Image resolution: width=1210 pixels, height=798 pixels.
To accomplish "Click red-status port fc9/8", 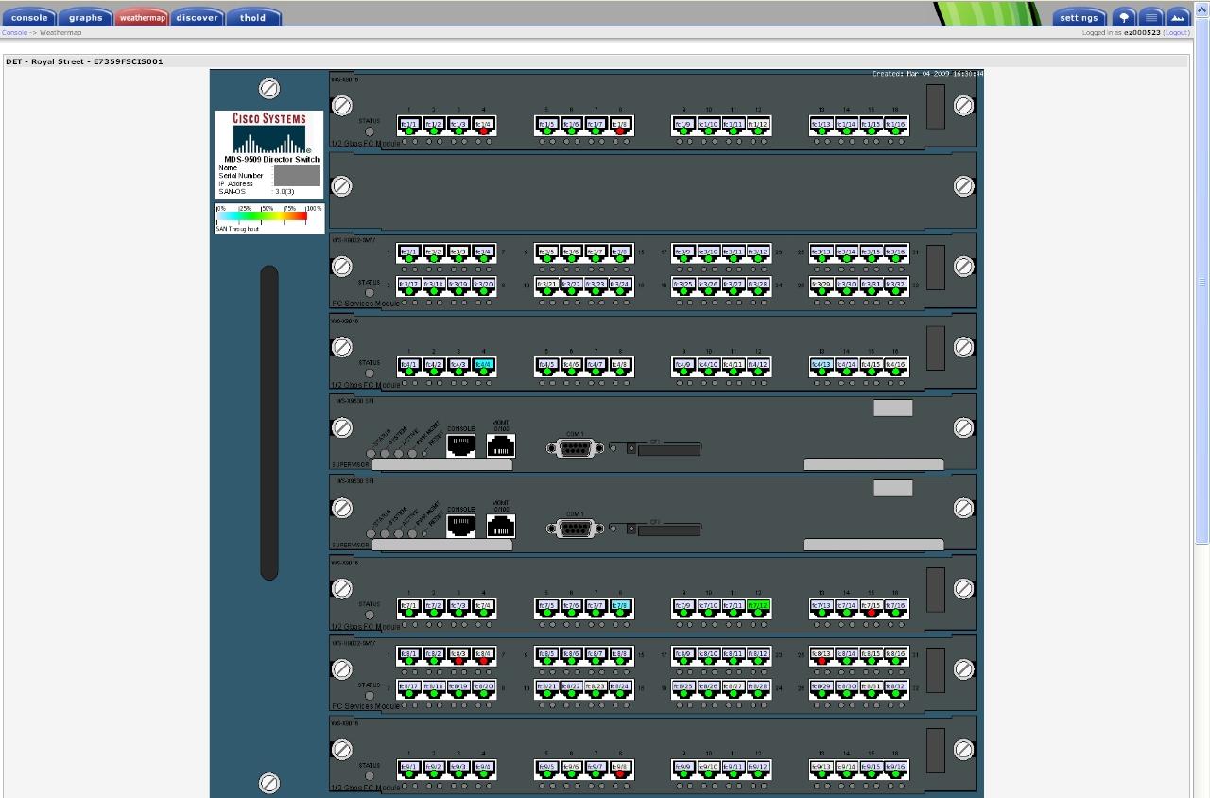I will click(x=620, y=769).
